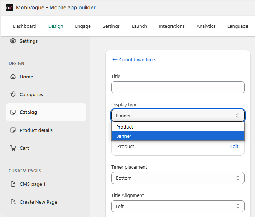Click the Create New Page label
The height and width of the screenshot is (217, 255).
point(39,202)
